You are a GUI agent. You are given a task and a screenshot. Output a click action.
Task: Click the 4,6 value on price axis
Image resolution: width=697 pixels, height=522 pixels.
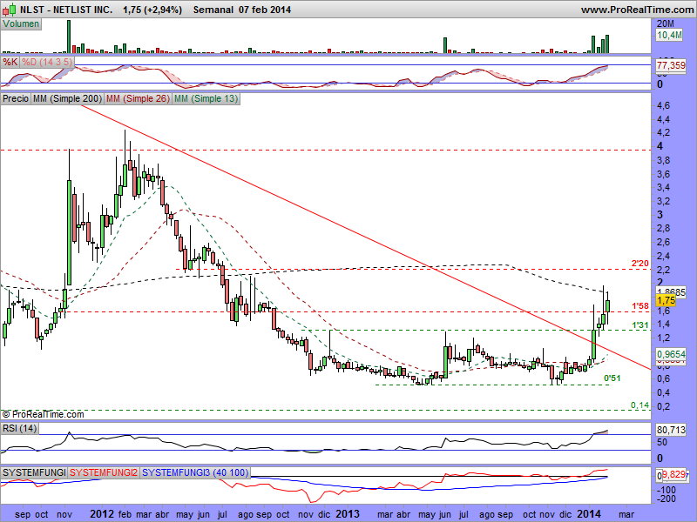(x=663, y=105)
